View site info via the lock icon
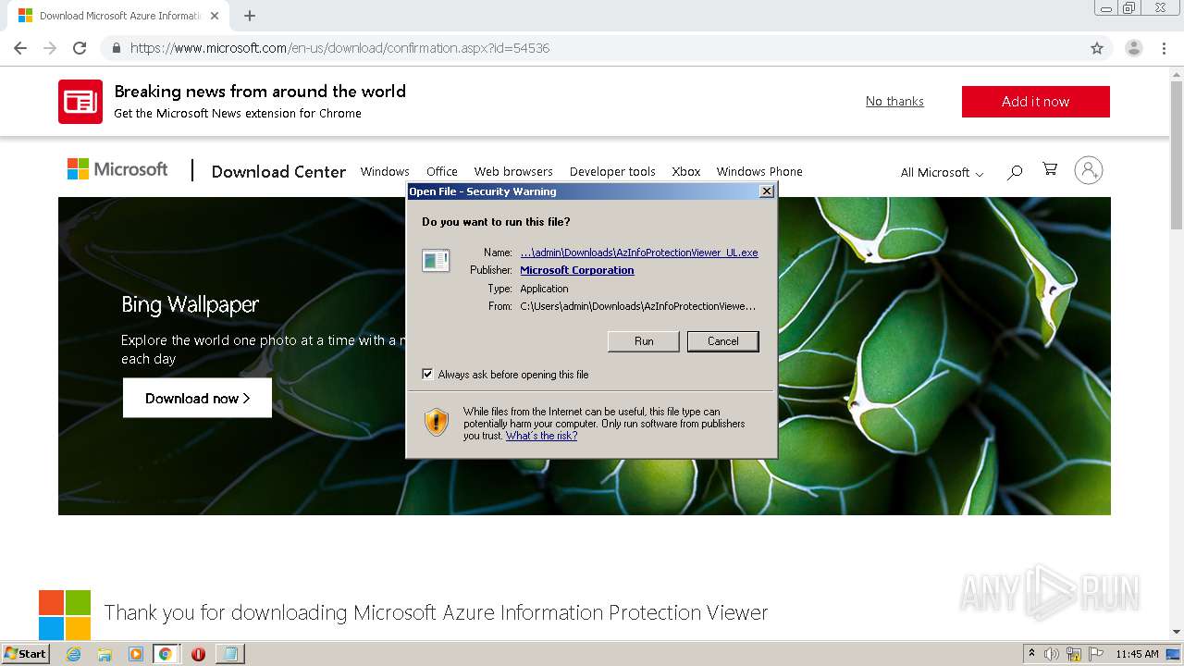The height and width of the screenshot is (666, 1184). (117, 48)
